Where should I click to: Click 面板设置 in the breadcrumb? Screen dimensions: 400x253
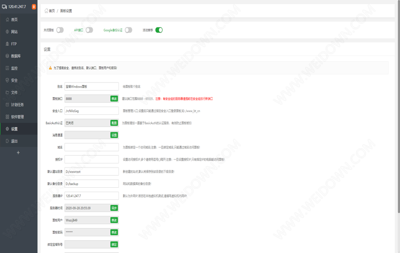pos(66,11)
